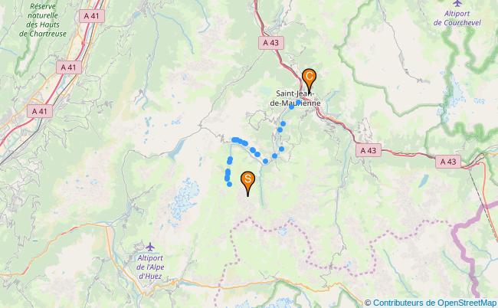Click the Réserve naturelle des Hauts de Chartreuse label
The height and width of the screenshot is (308, 498).
(x=43, y=20)
